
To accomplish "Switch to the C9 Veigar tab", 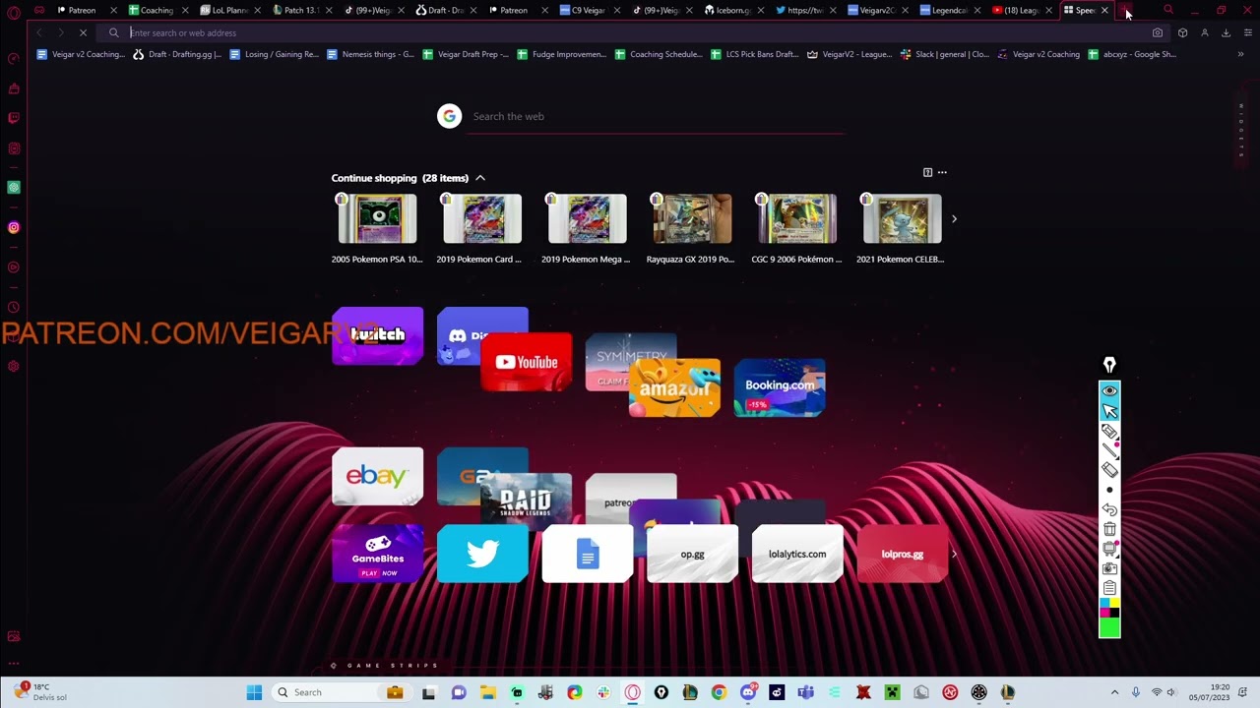I will (589, 10).
